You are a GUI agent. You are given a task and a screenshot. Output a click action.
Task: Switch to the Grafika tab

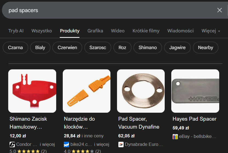(95, 31)
